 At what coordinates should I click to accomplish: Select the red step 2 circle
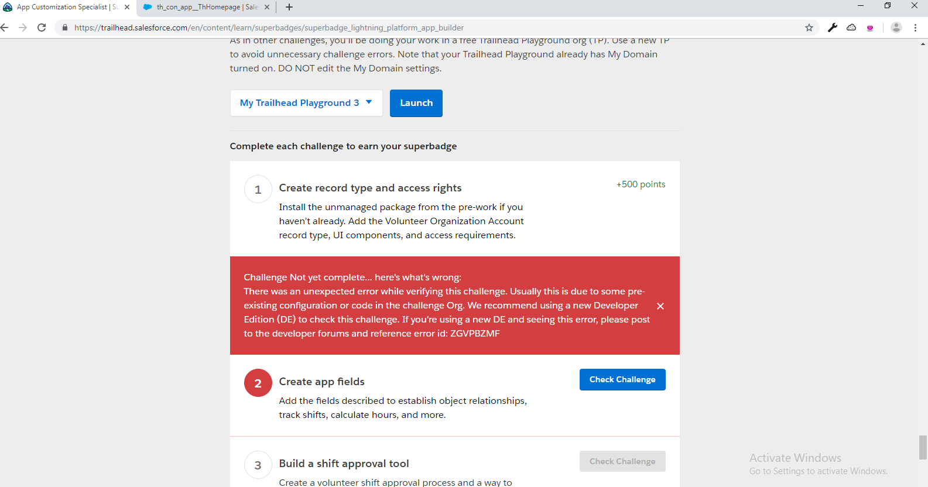coord(258,383)
